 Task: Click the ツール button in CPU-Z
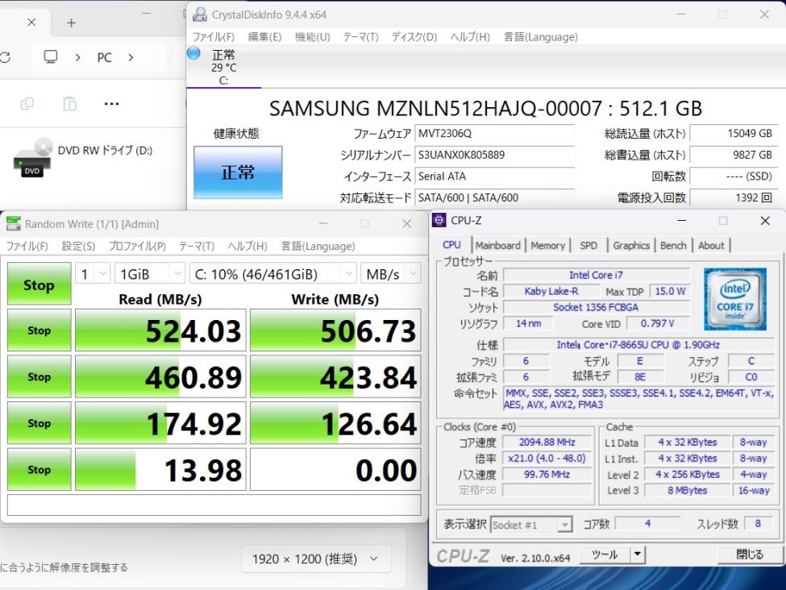coord(605,555)
